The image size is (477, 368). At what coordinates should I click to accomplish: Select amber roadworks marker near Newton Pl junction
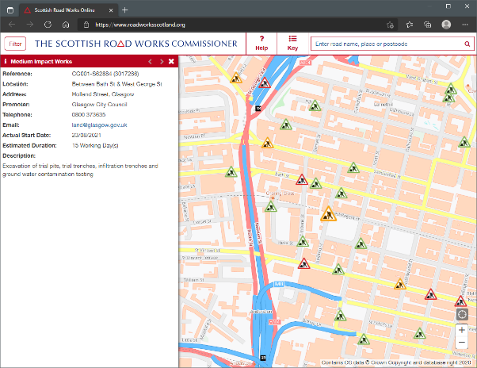267,143
